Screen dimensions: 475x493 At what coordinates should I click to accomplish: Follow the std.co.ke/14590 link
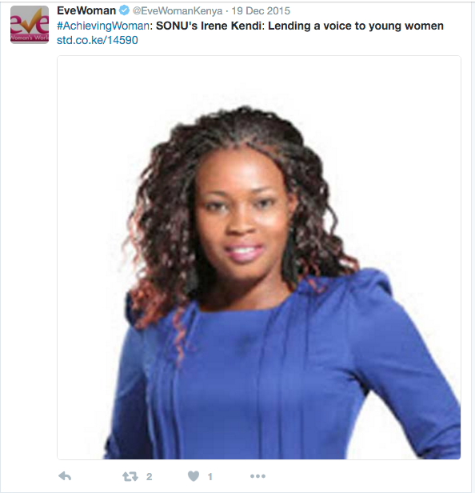[x=97, y=40]
